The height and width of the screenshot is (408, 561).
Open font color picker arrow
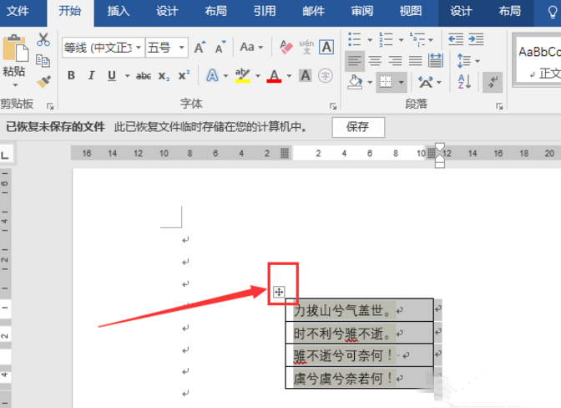289,76
